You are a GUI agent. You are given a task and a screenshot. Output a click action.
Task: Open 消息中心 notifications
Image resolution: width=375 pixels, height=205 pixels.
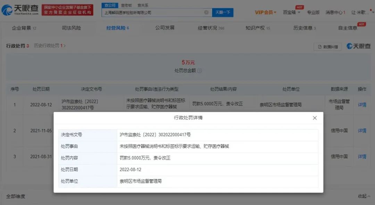point(335,12)
